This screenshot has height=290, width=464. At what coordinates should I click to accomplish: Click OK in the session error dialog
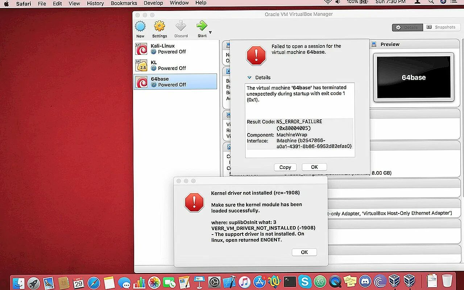(x=314, y=167)
